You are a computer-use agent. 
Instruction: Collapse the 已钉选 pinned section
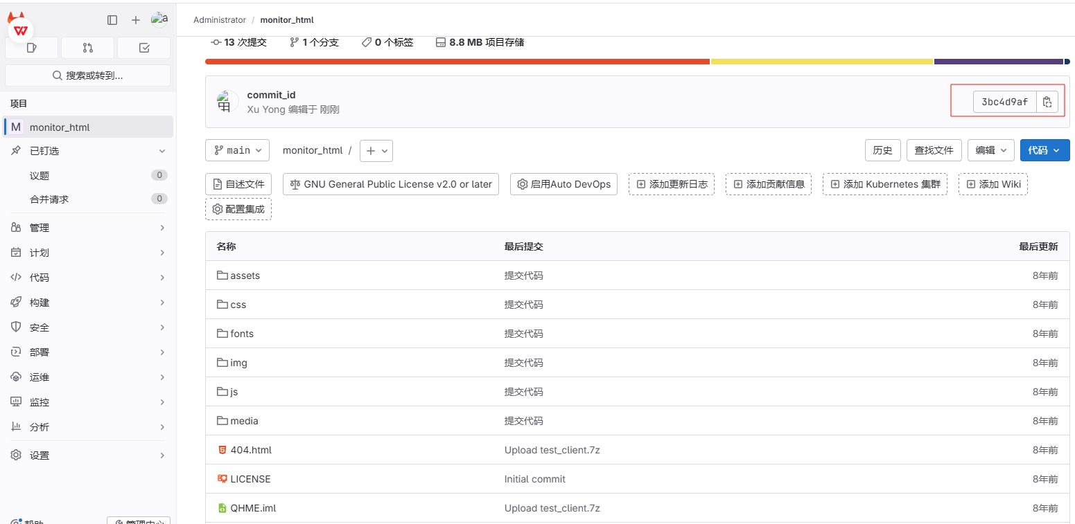point(161,151)
